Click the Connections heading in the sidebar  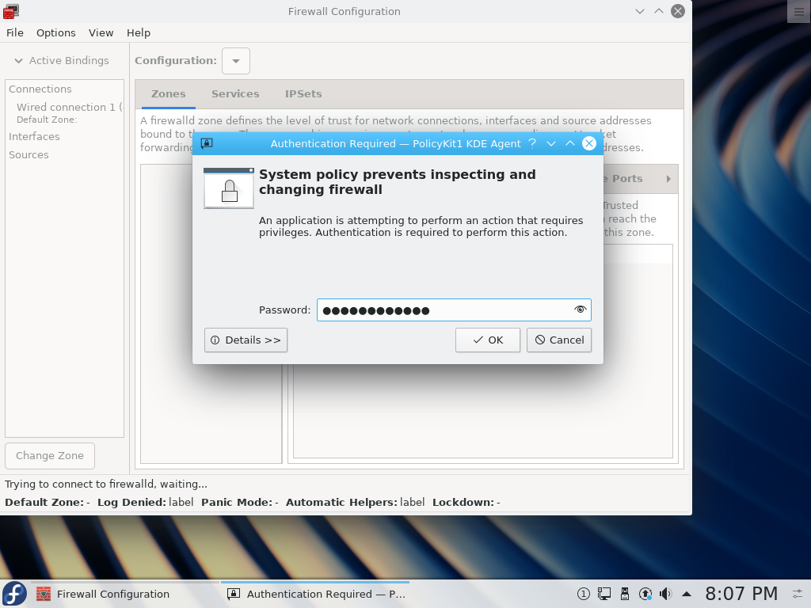[40, 89]
